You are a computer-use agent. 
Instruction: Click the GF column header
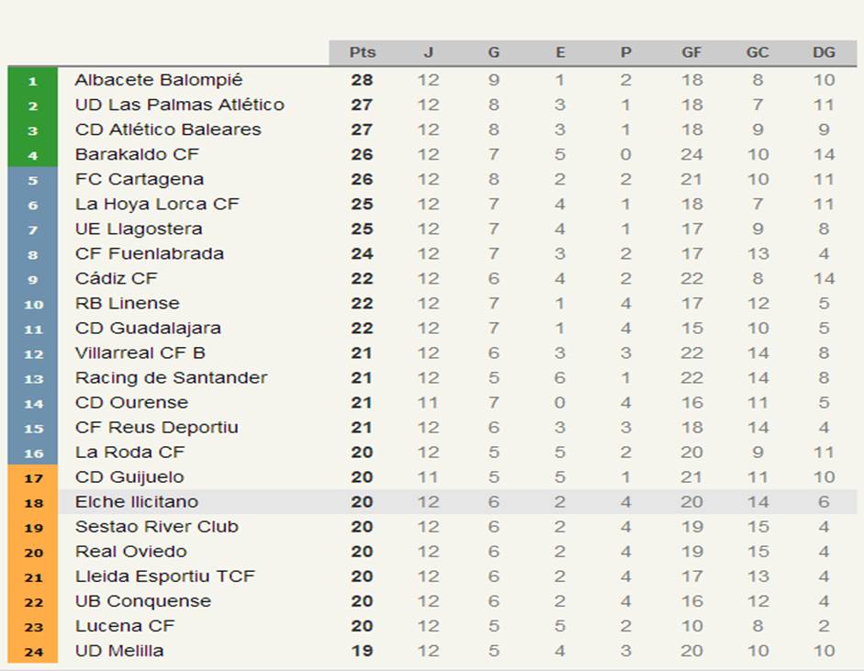[x=691, y=52]
